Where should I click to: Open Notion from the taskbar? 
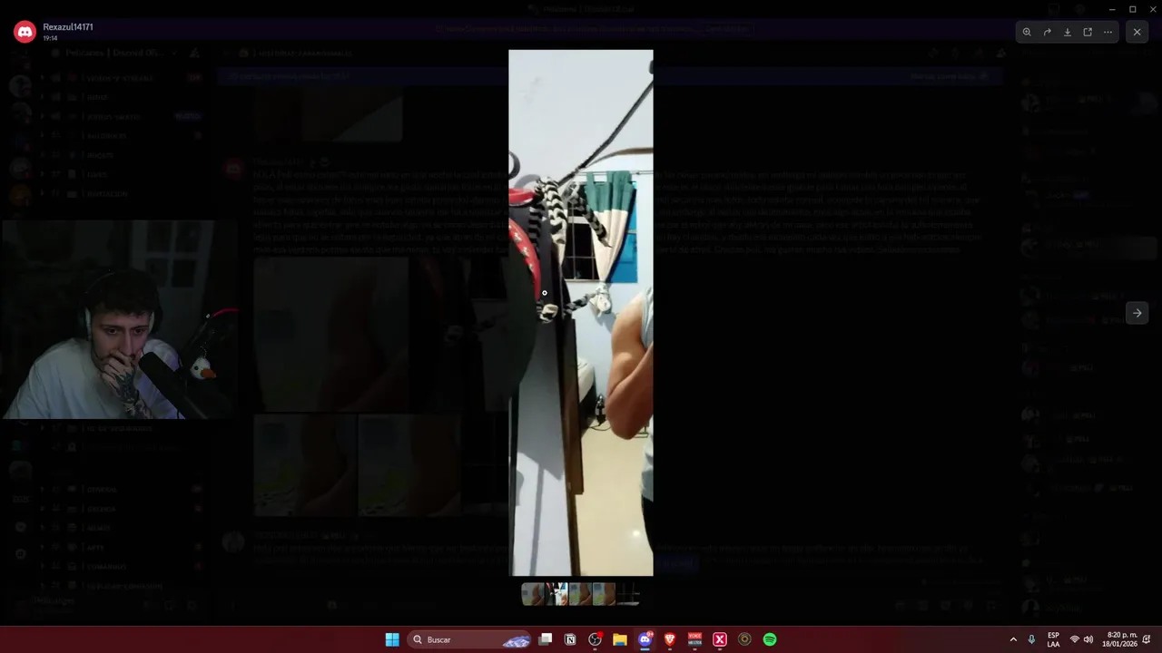[x=570, y=639]
